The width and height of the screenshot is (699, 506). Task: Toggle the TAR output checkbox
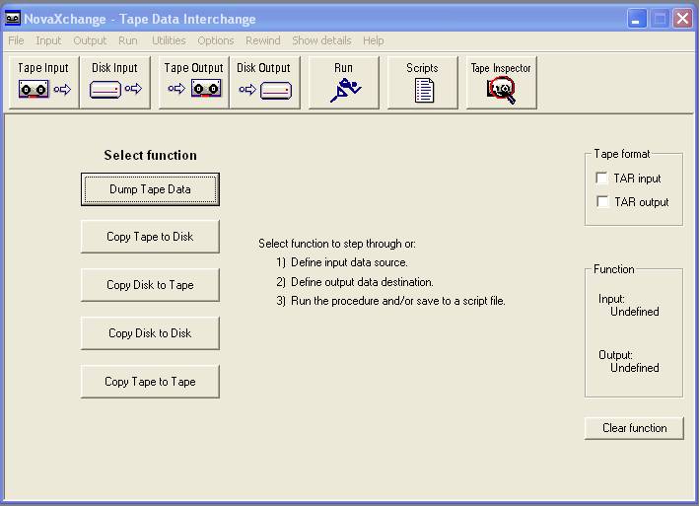[x=602, y=202]
